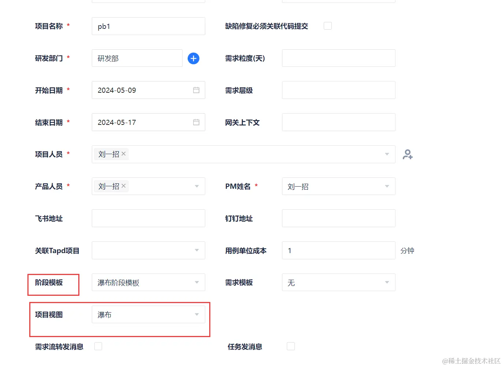The height and width of the screenshot is (367, 503).
Task: Toggle 缺陷修复必须关联代码提交 checkbox
Action: (328, 26)
